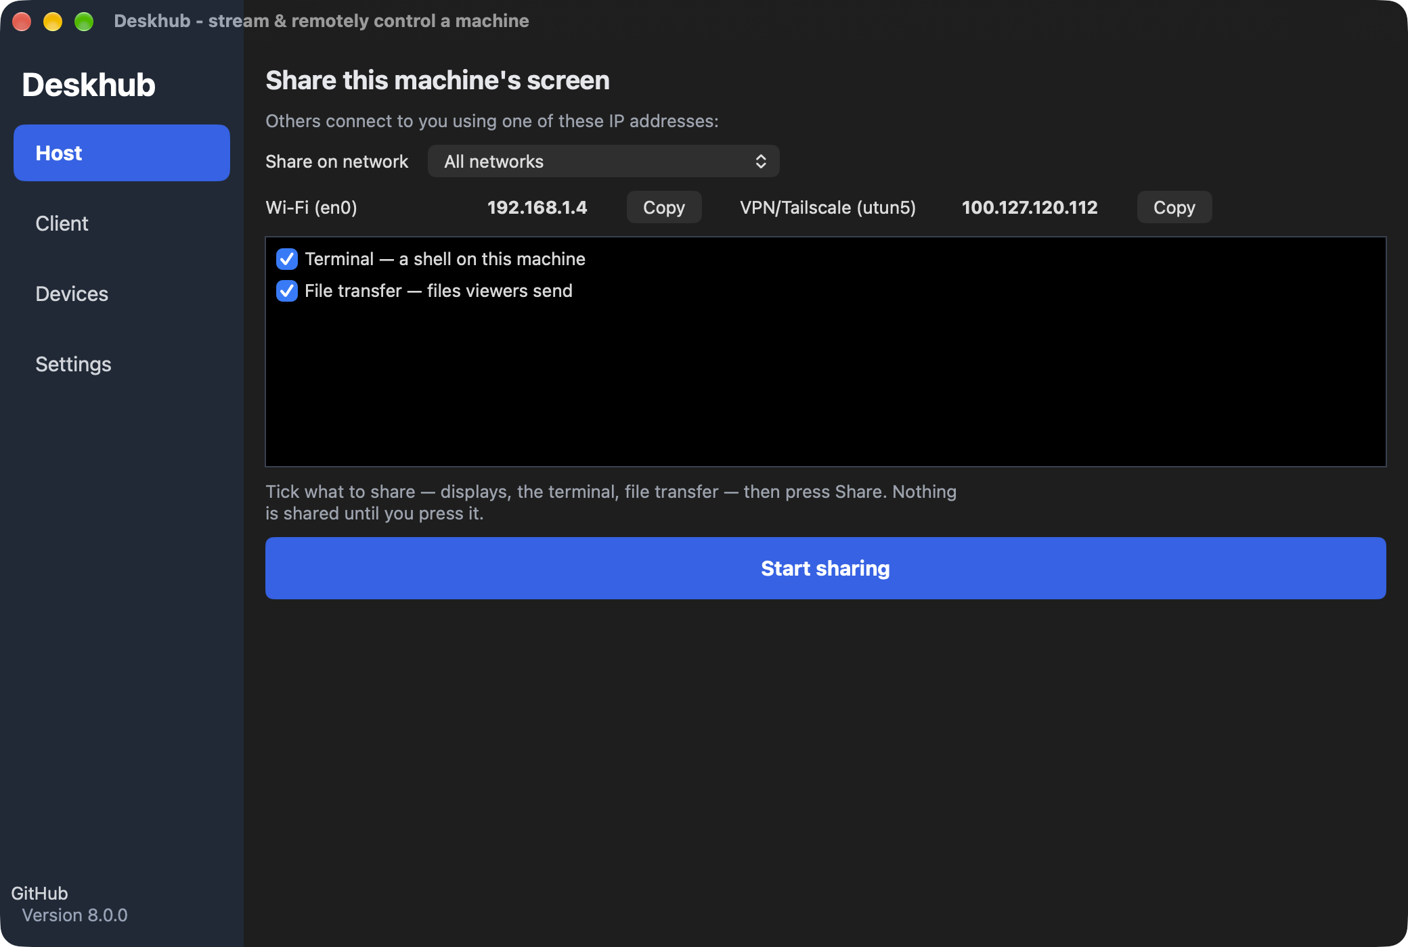
Task: Click the Start sharing button
Action: 825,568
